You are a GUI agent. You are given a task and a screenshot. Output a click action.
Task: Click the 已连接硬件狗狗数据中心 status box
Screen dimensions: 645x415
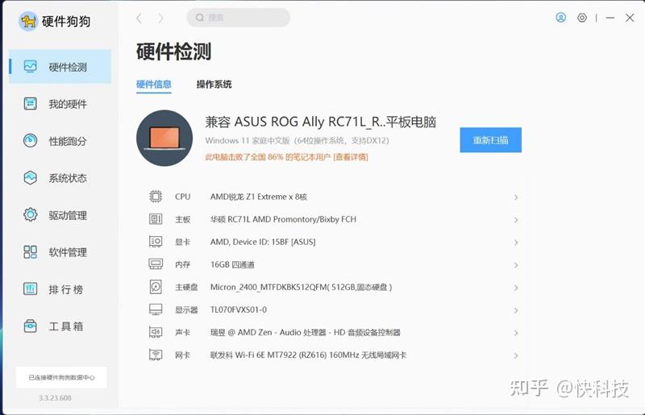click(61, 377)
